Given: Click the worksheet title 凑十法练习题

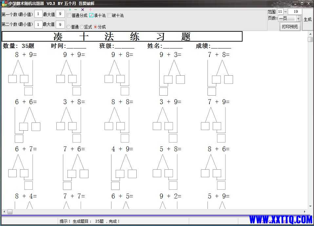Looking at the screenshot, I should pyautogui.click(x=122, y=36).
